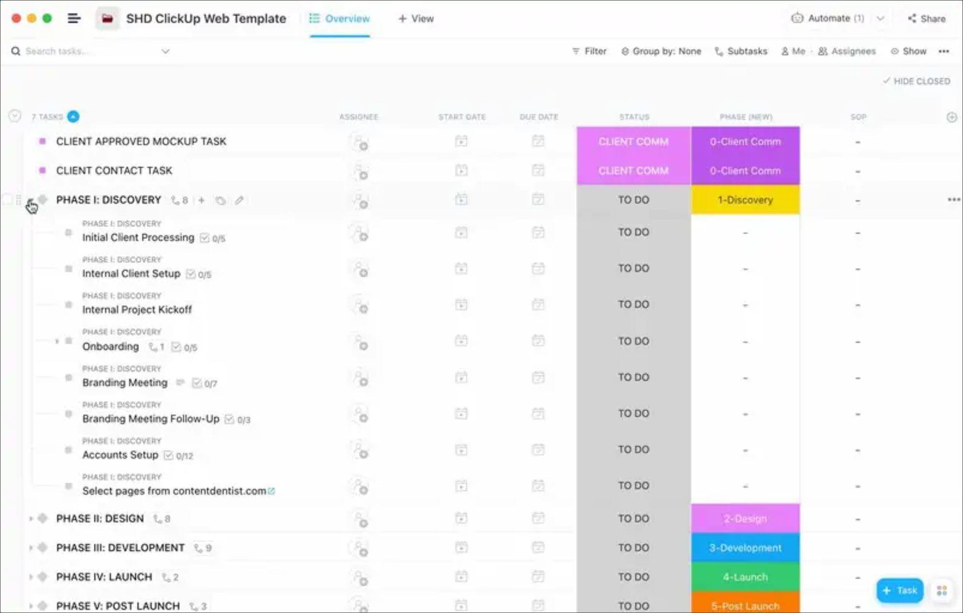Expand the Onboarding subtask arrow

57,341
